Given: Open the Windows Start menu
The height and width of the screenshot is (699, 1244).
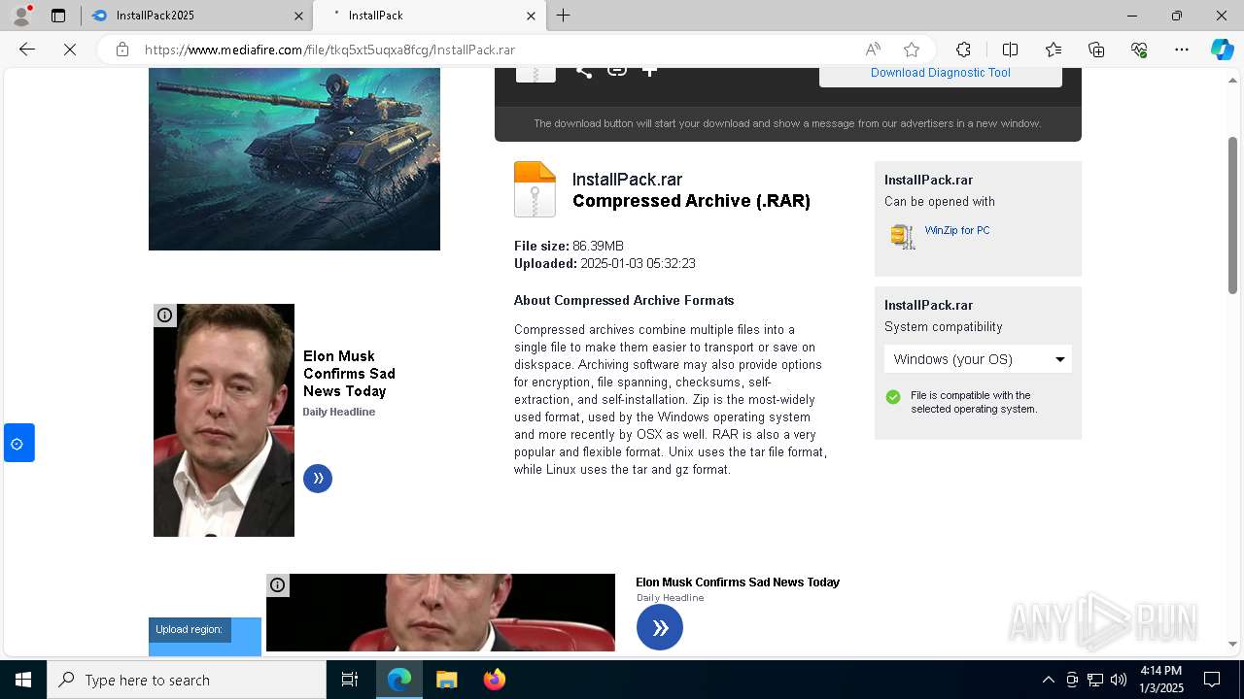Looking at the screenshot, I should (x=23, y=680).
